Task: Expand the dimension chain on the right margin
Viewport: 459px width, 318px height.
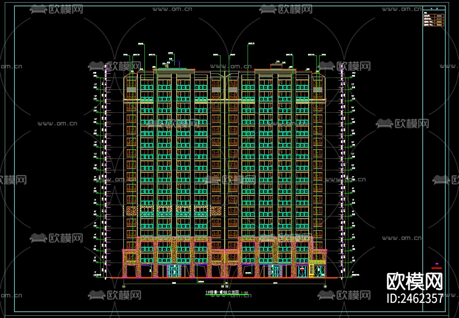Action: tap(342, 166)
